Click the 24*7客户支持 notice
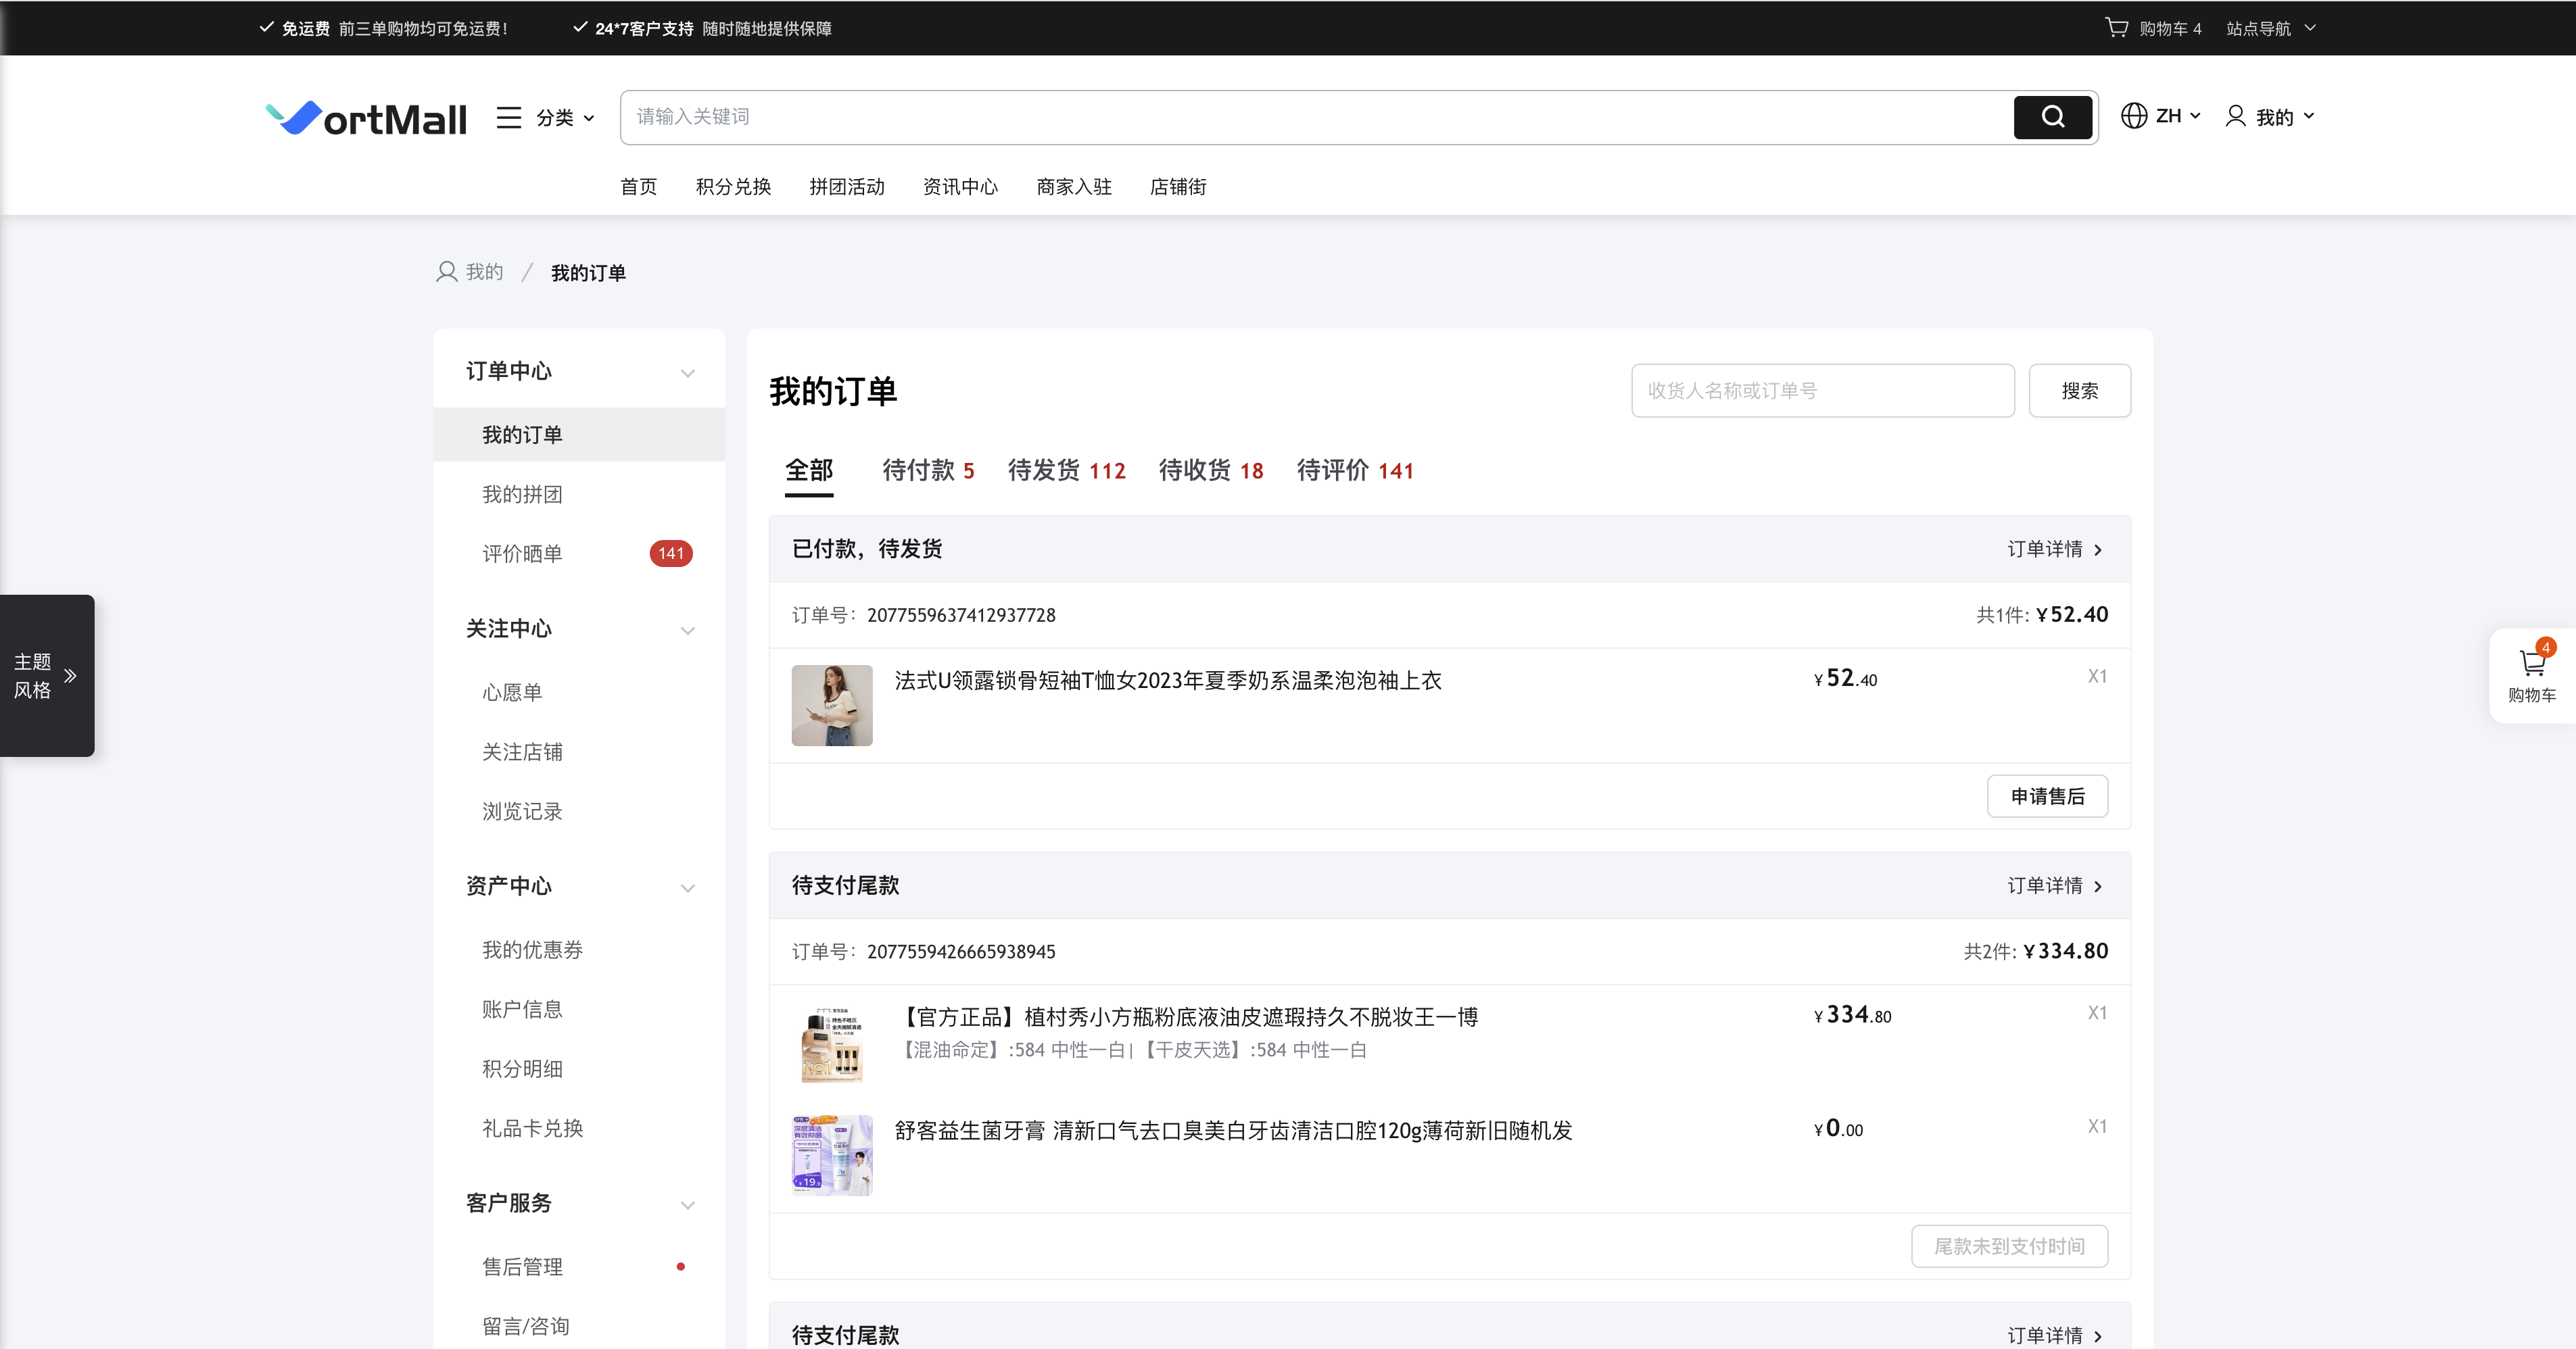Screen dimensions: 2576x1349 click(x=702, y=28)
